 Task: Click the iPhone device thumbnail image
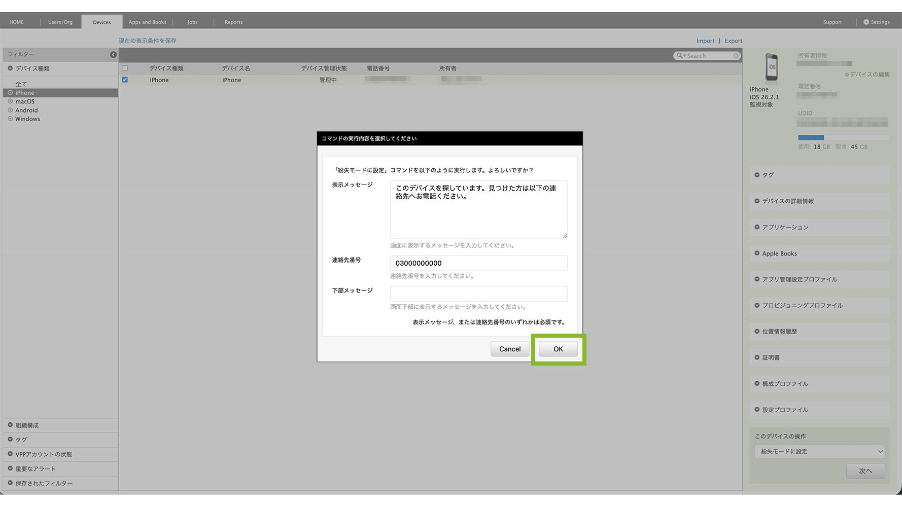(x=771, y=67)
